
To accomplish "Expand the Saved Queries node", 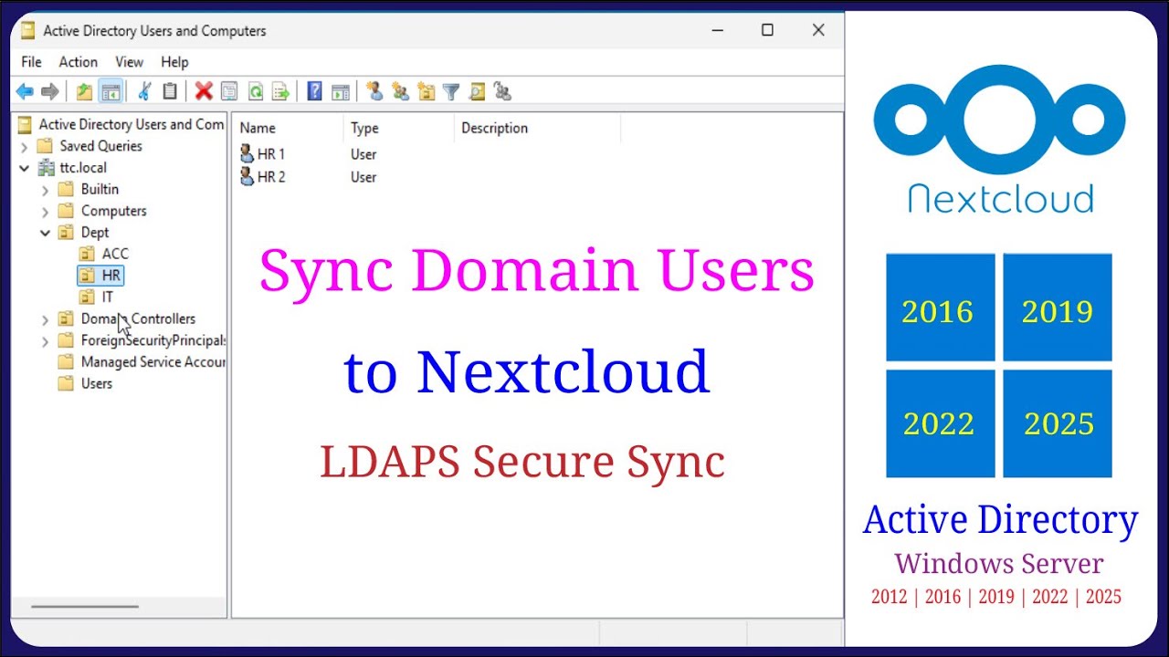I will coord(24,146).
